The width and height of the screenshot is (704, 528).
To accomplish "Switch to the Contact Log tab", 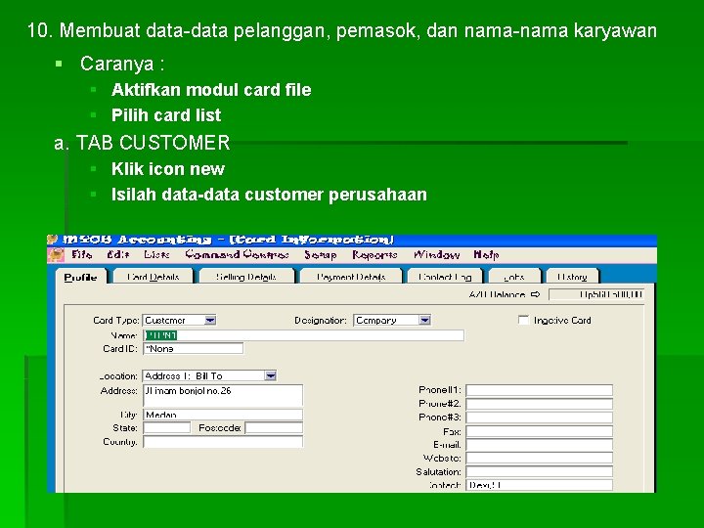I will [445, 277].
